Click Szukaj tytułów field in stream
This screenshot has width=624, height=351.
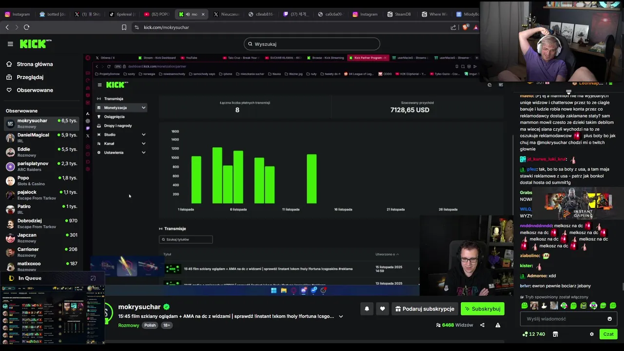pyautogui.click(x=186, y=239)
